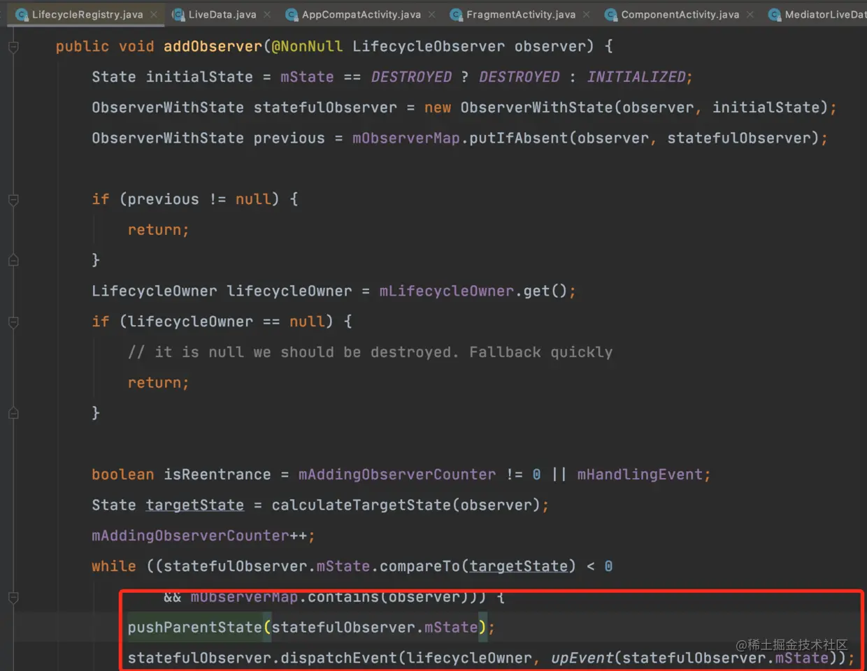
Task: Close the FragmentActivity.java tab
Action: (x=587, y=15)
